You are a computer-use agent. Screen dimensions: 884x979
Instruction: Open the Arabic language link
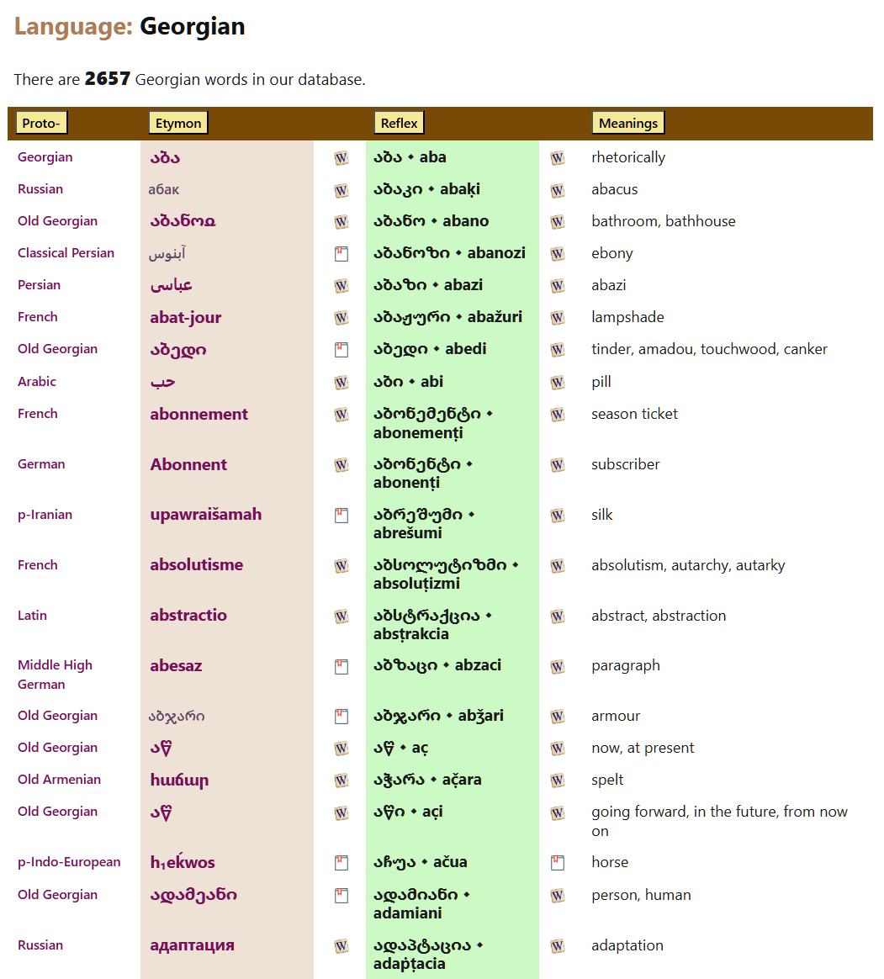click(37, 382)
